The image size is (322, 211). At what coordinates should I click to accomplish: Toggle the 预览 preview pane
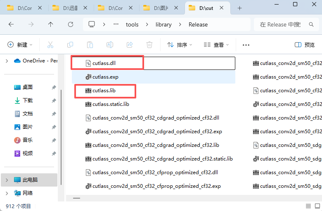[305, 45]
